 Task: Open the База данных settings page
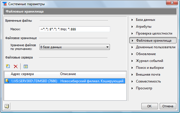[x=145, y=20]
